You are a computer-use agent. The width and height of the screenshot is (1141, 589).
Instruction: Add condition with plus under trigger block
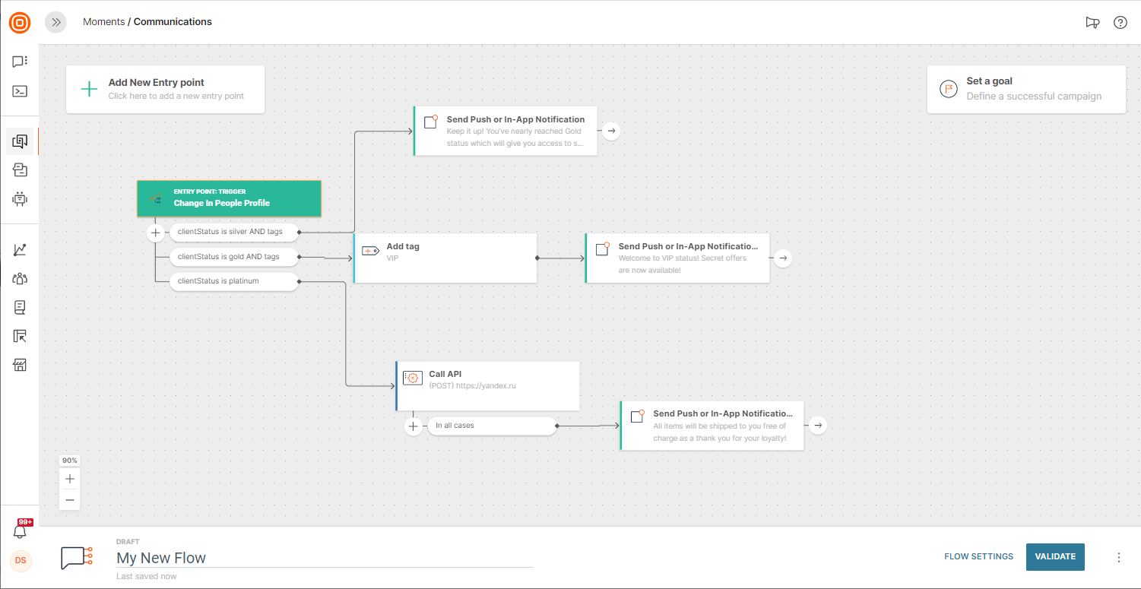[x=155, y=232]
